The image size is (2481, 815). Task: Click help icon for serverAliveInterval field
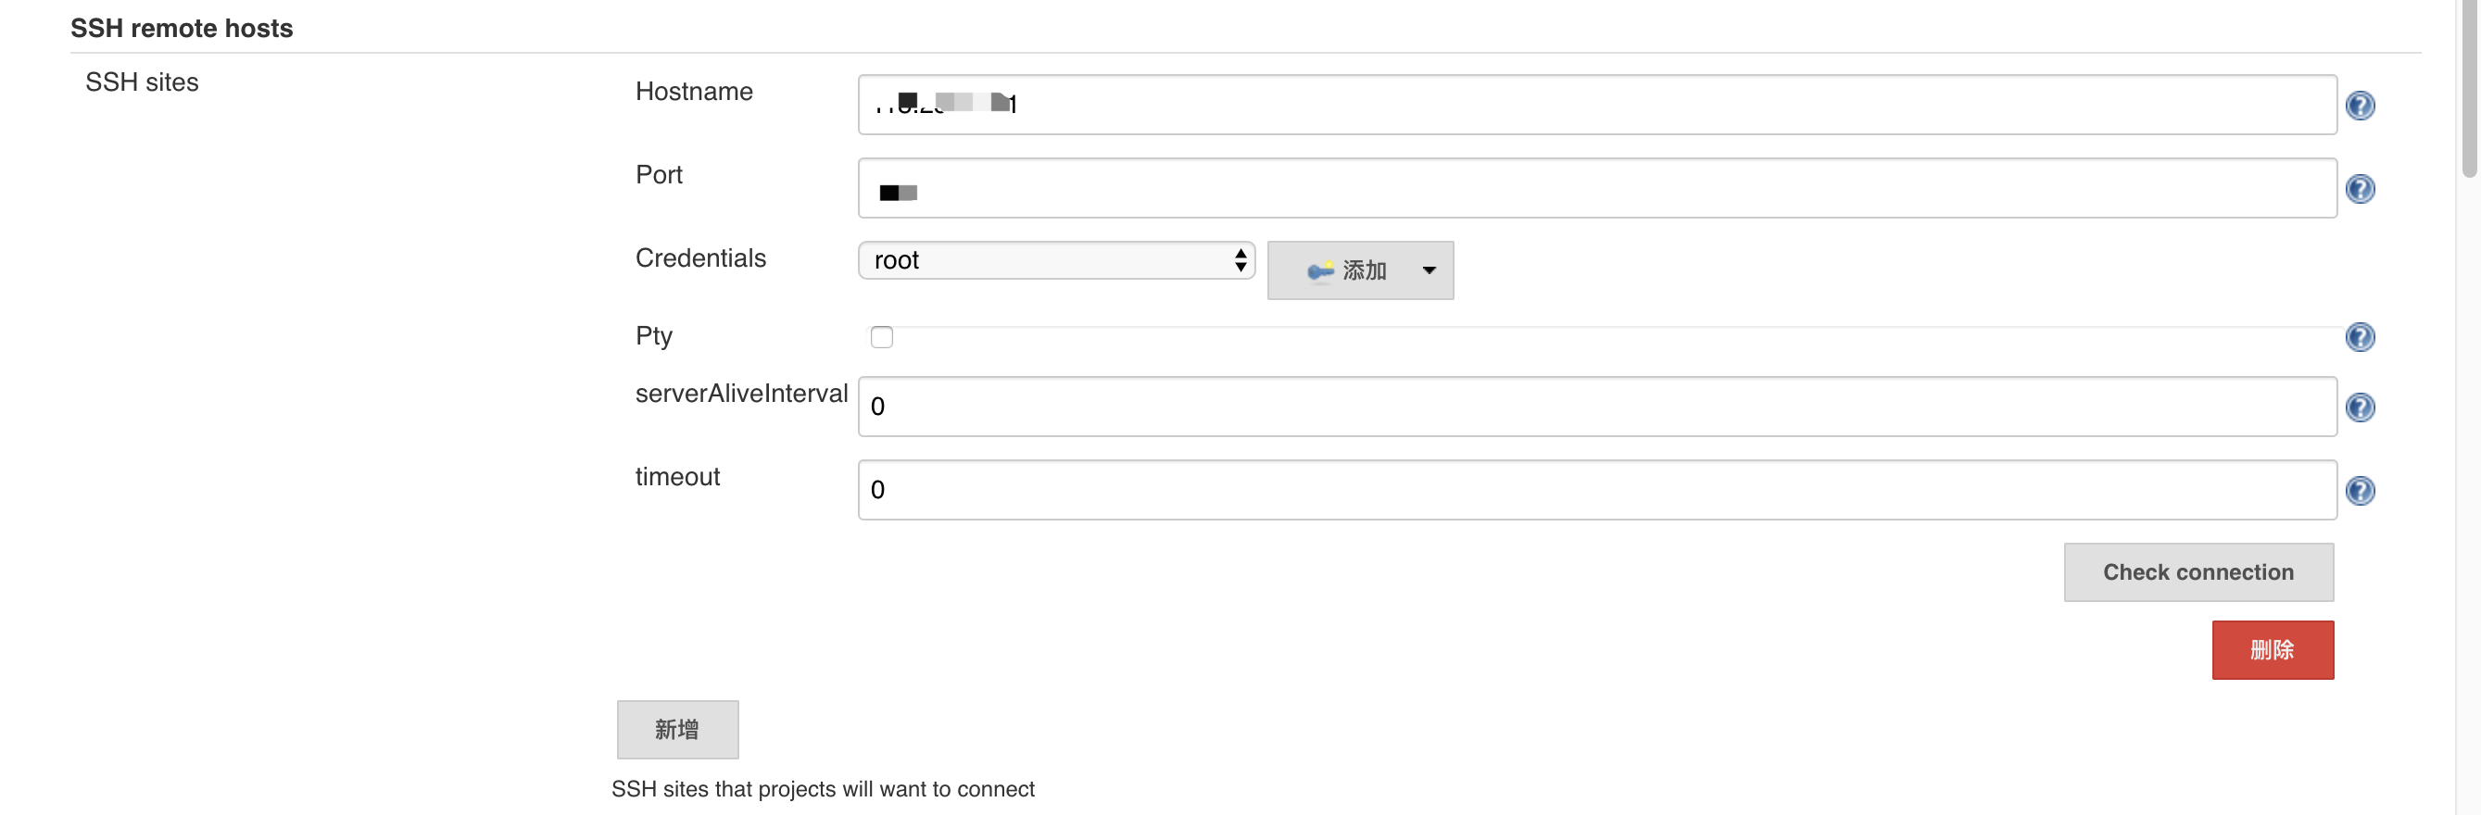pyautogui.click(x=2359, y=407)
